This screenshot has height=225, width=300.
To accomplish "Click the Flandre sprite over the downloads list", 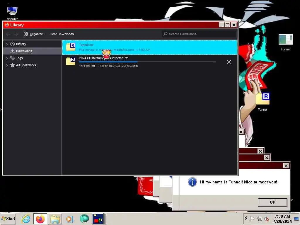I will 107,54.
